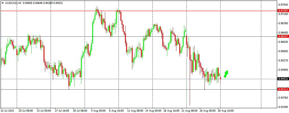The image size is (289, 113).
Task: Click the 0.96030 value on price scale
Action: 283,42
